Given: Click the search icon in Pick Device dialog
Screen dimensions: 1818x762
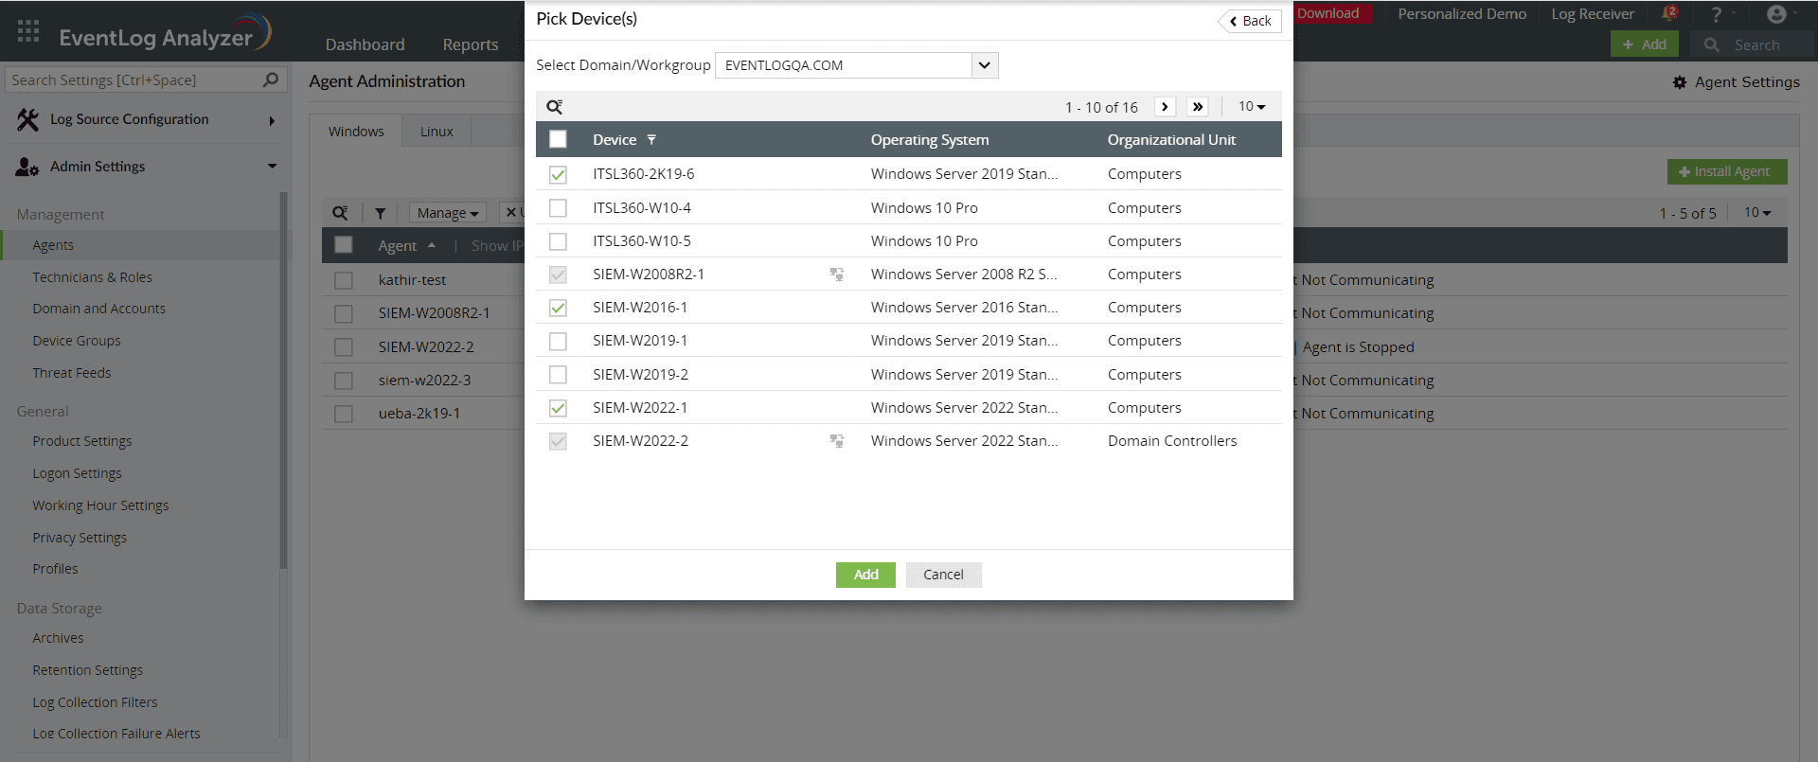Looking at the screenshot, I should click(x=555, y=107).
